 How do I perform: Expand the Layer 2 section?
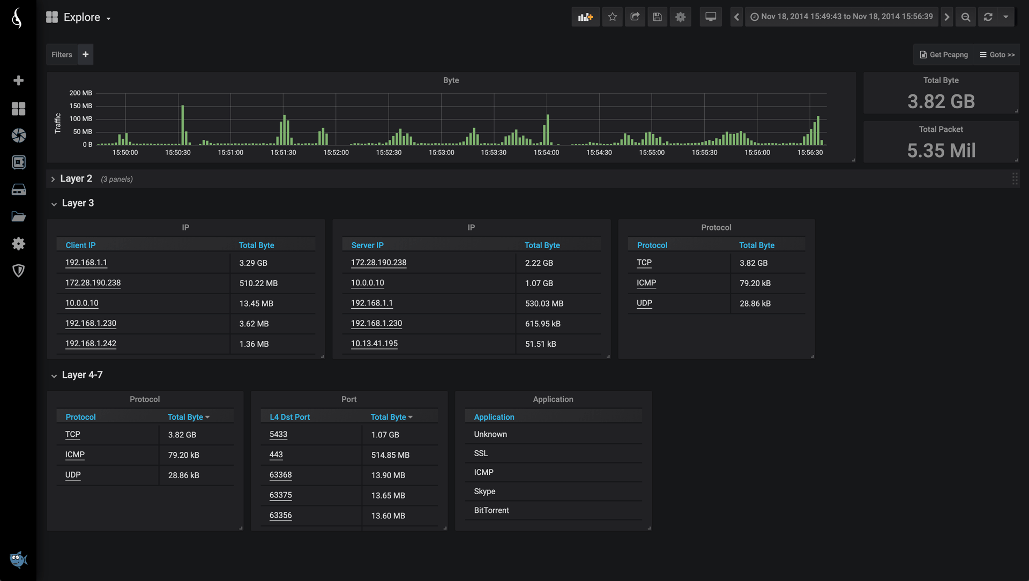pyautogui.click(x=53, y=179)
